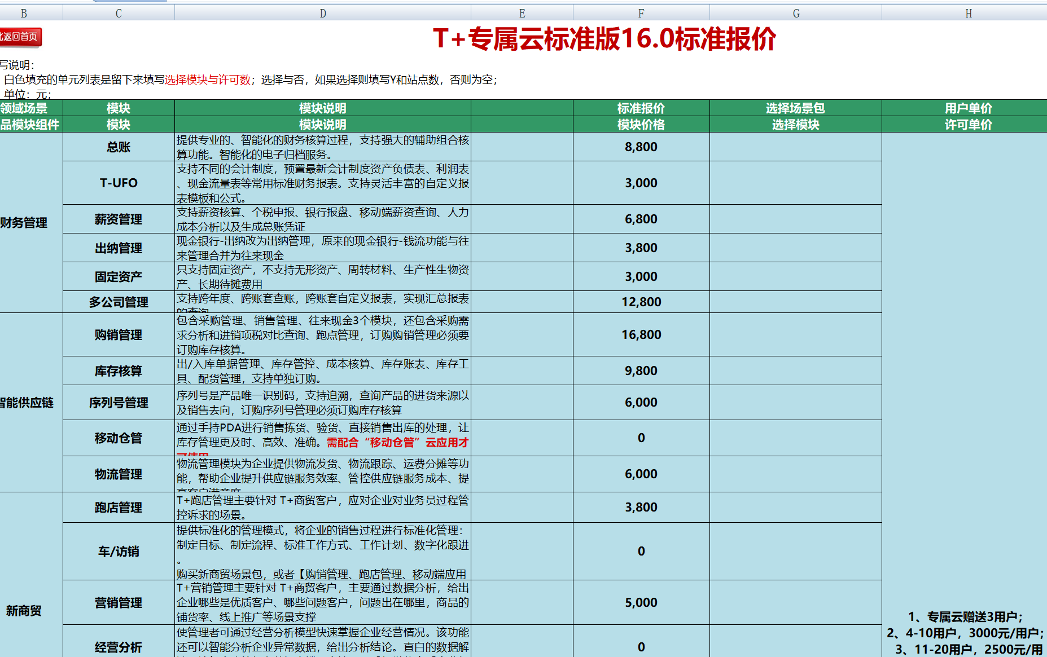Image resolution: width=1047 pixels, height=657 pixels.
Task: Click the 5,000 price for 营销管理
Action: pos(641,602)
